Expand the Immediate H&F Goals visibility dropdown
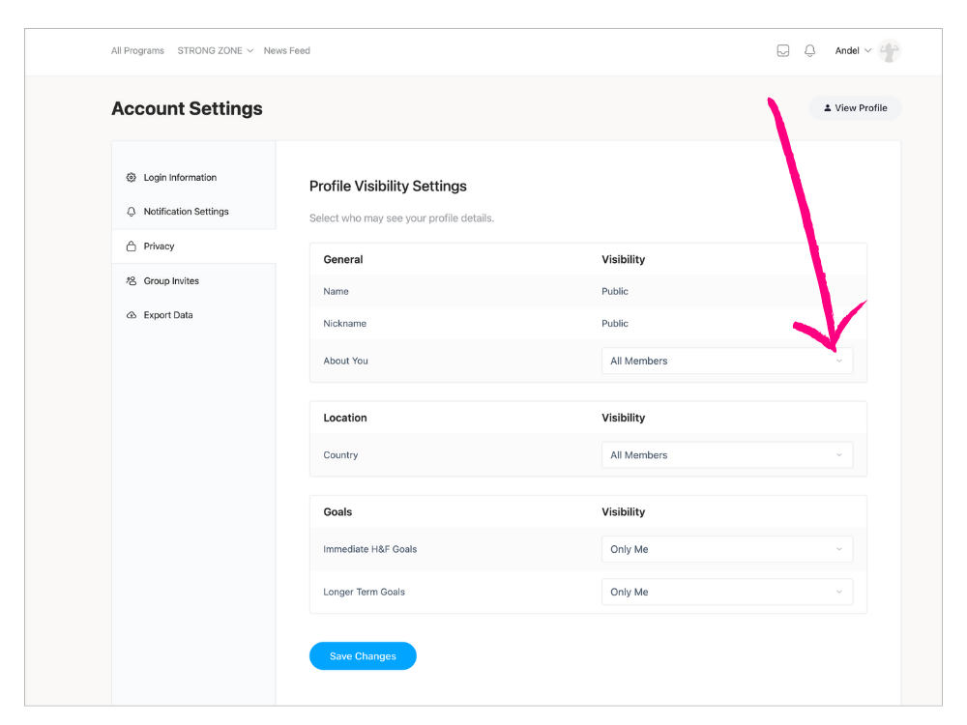Image resolution: width=967 pixels, height=725 pixels. [726, 549]
